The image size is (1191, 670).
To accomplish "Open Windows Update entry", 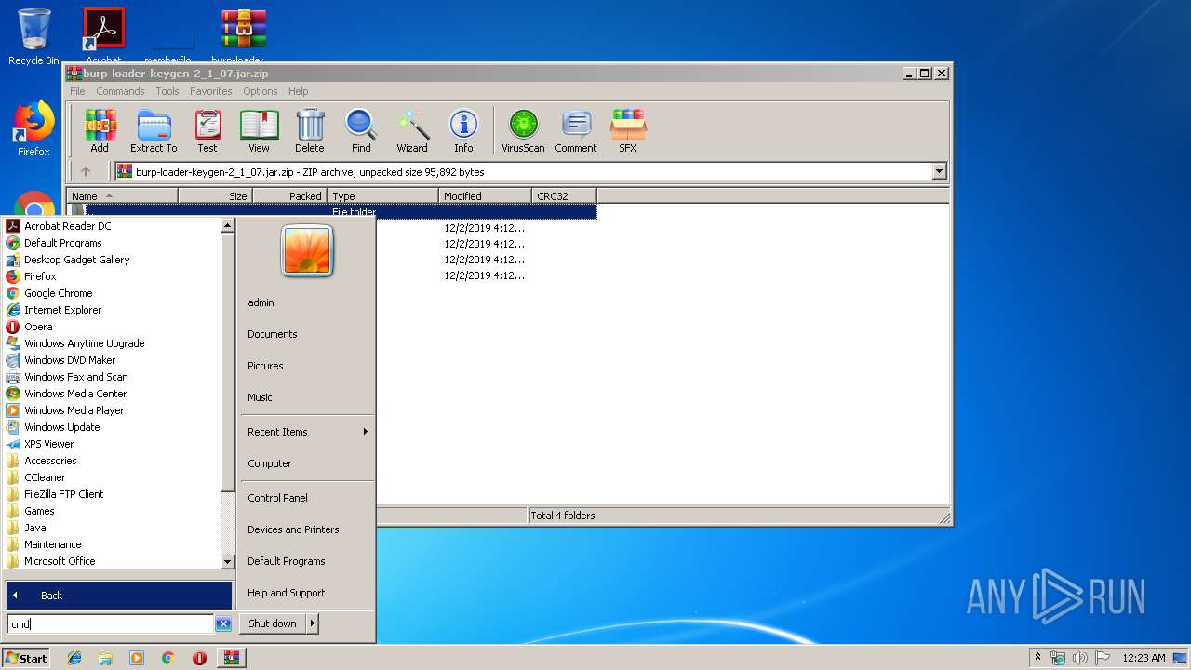I will [62, 427].
